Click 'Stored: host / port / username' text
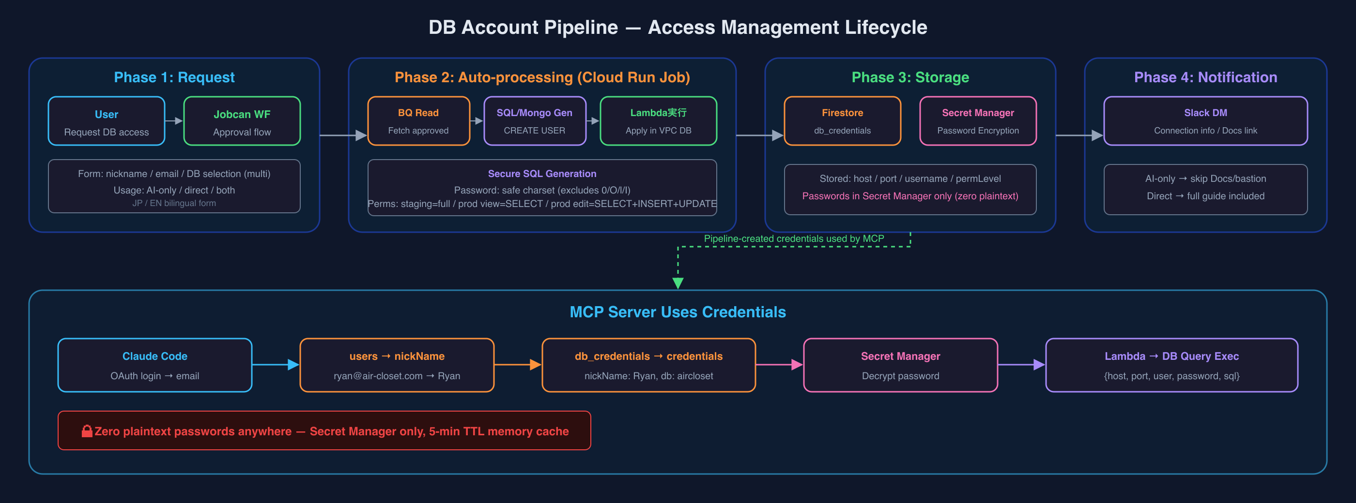Viewport: 1356px width, 503px height. 910,178
